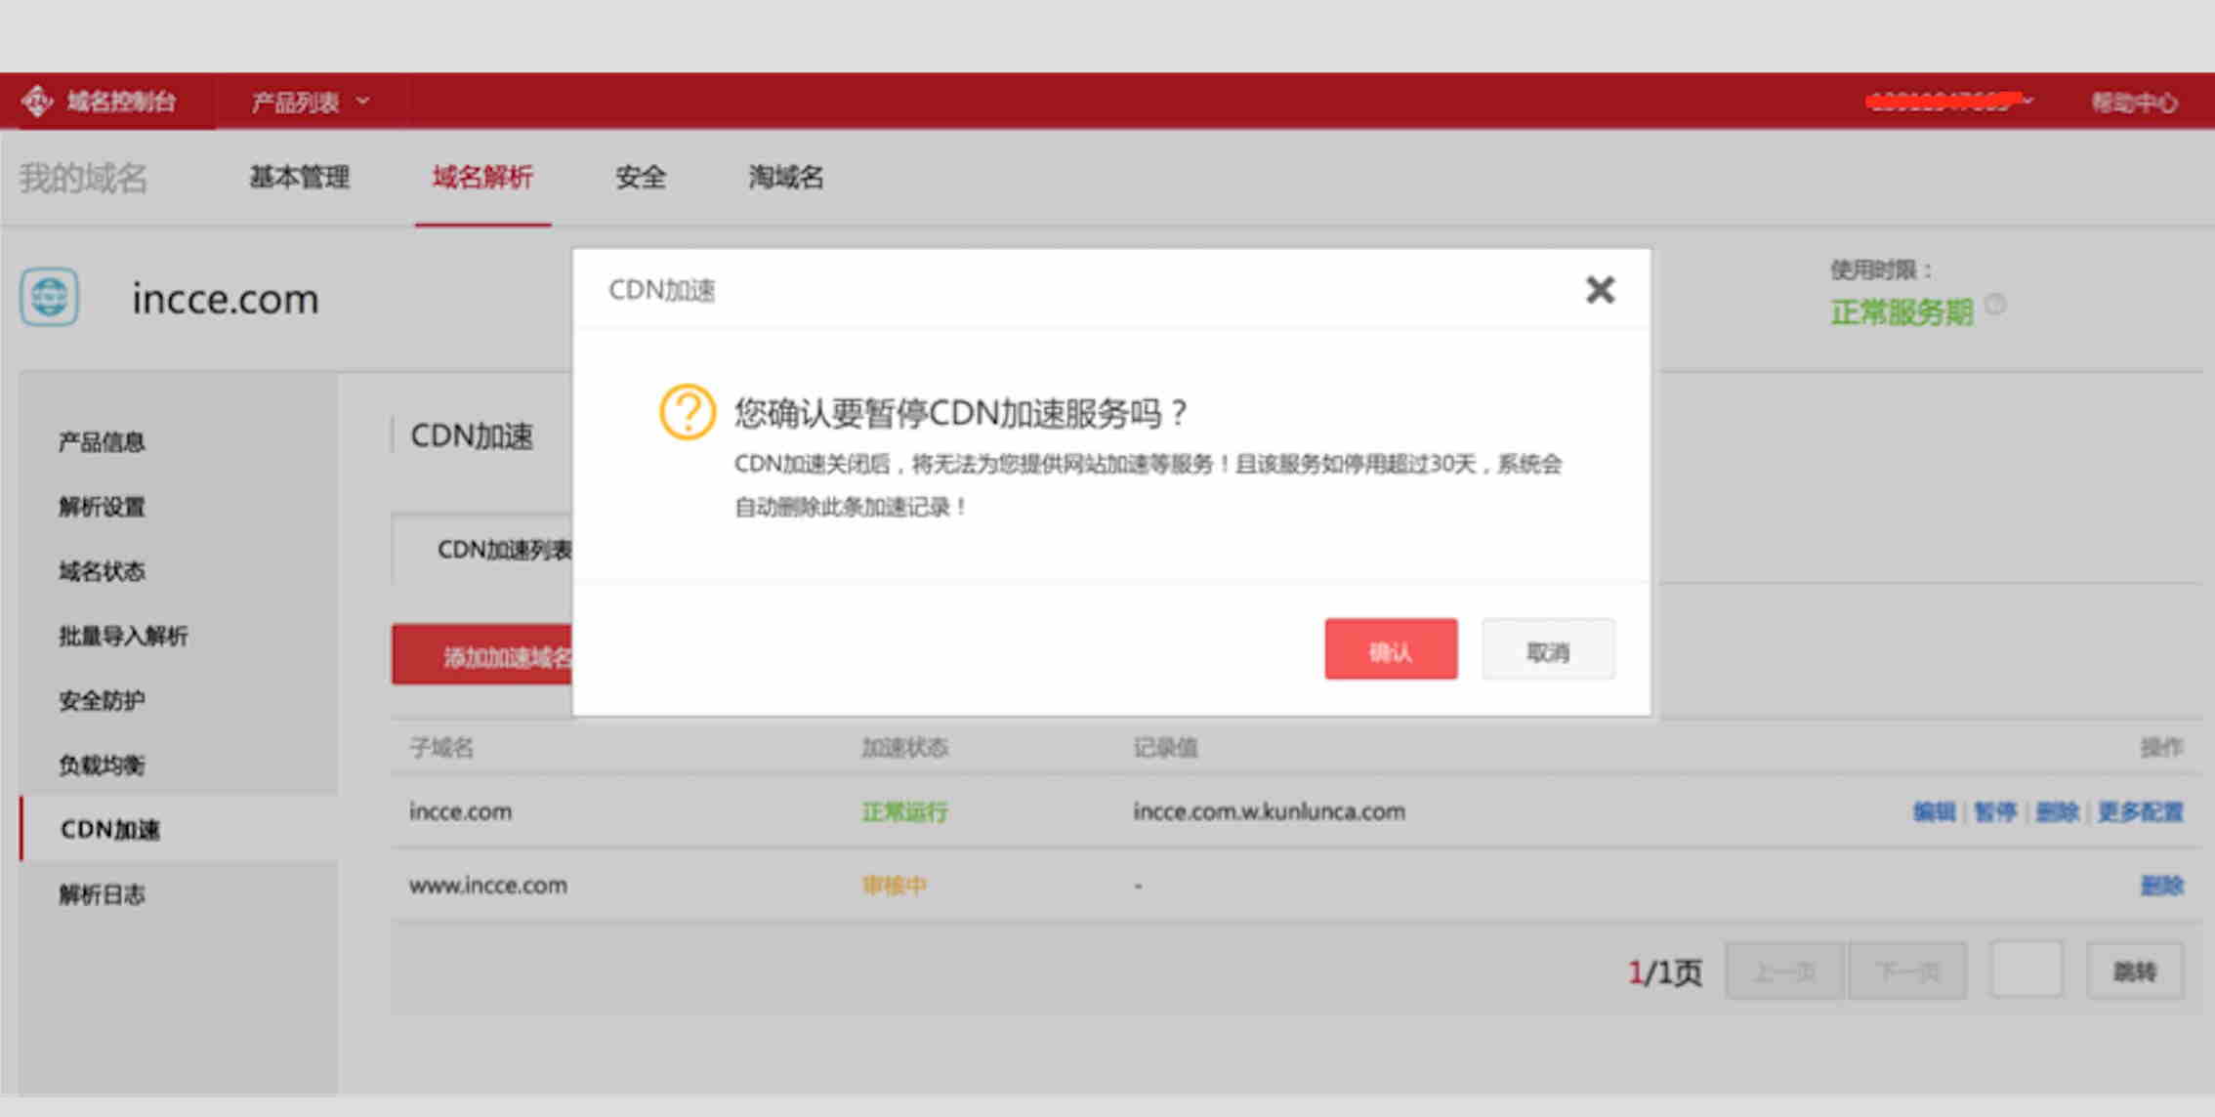
Task: Confirm pausing CDN with 确认 button
Action: coord(1390,649)
